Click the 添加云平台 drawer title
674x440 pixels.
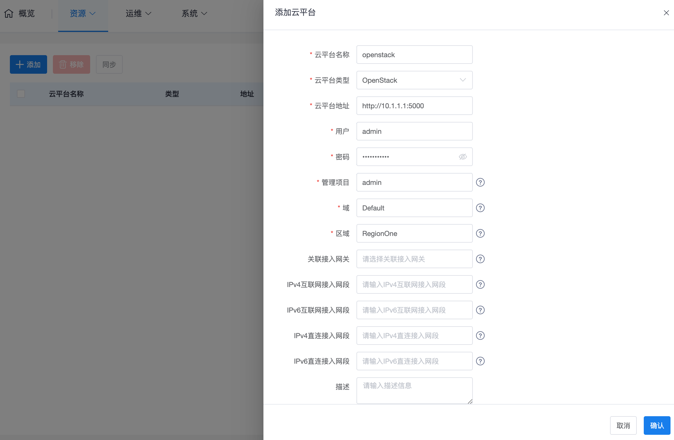point(295,12)
